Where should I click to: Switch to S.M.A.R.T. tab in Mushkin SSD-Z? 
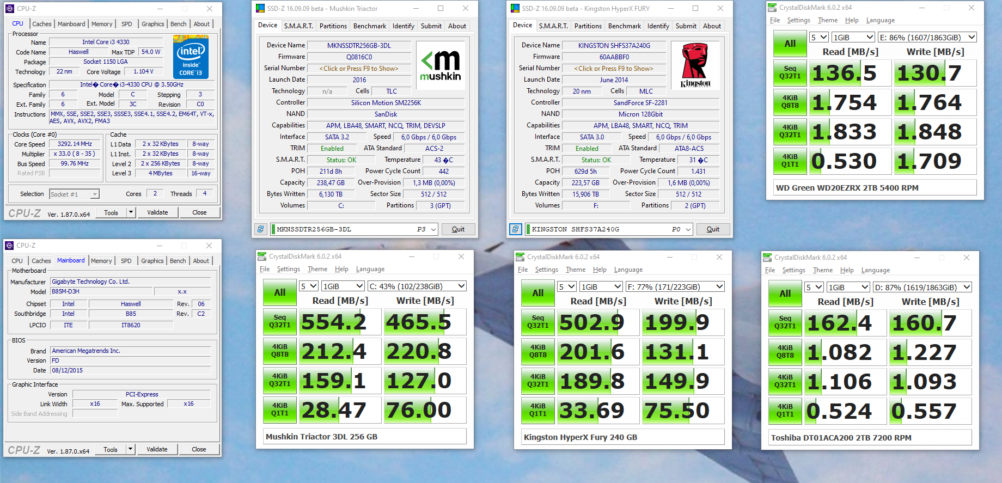tap(298, 26)
